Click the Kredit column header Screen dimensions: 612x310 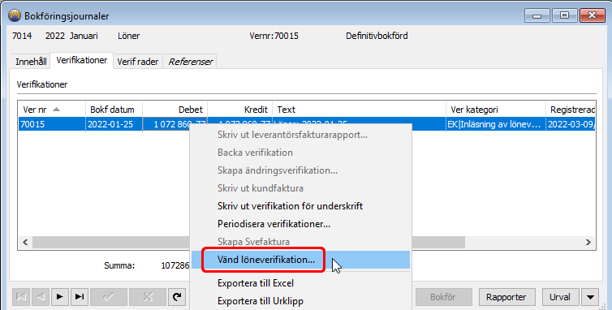click(x=240, y=110)
